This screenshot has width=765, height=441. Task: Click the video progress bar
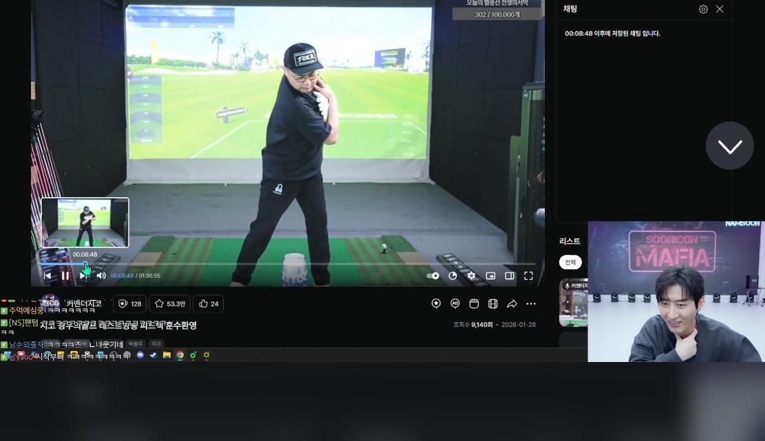point(275,264)
